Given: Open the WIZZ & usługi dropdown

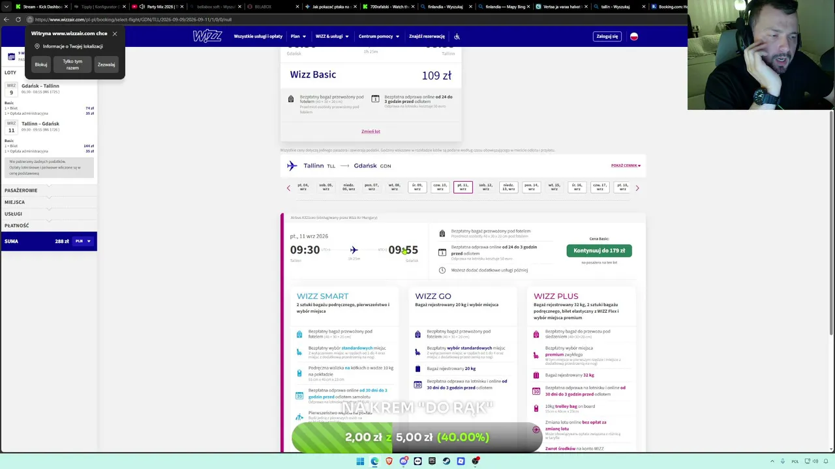Looking at the screenshot, I should (x=331, y=36).
